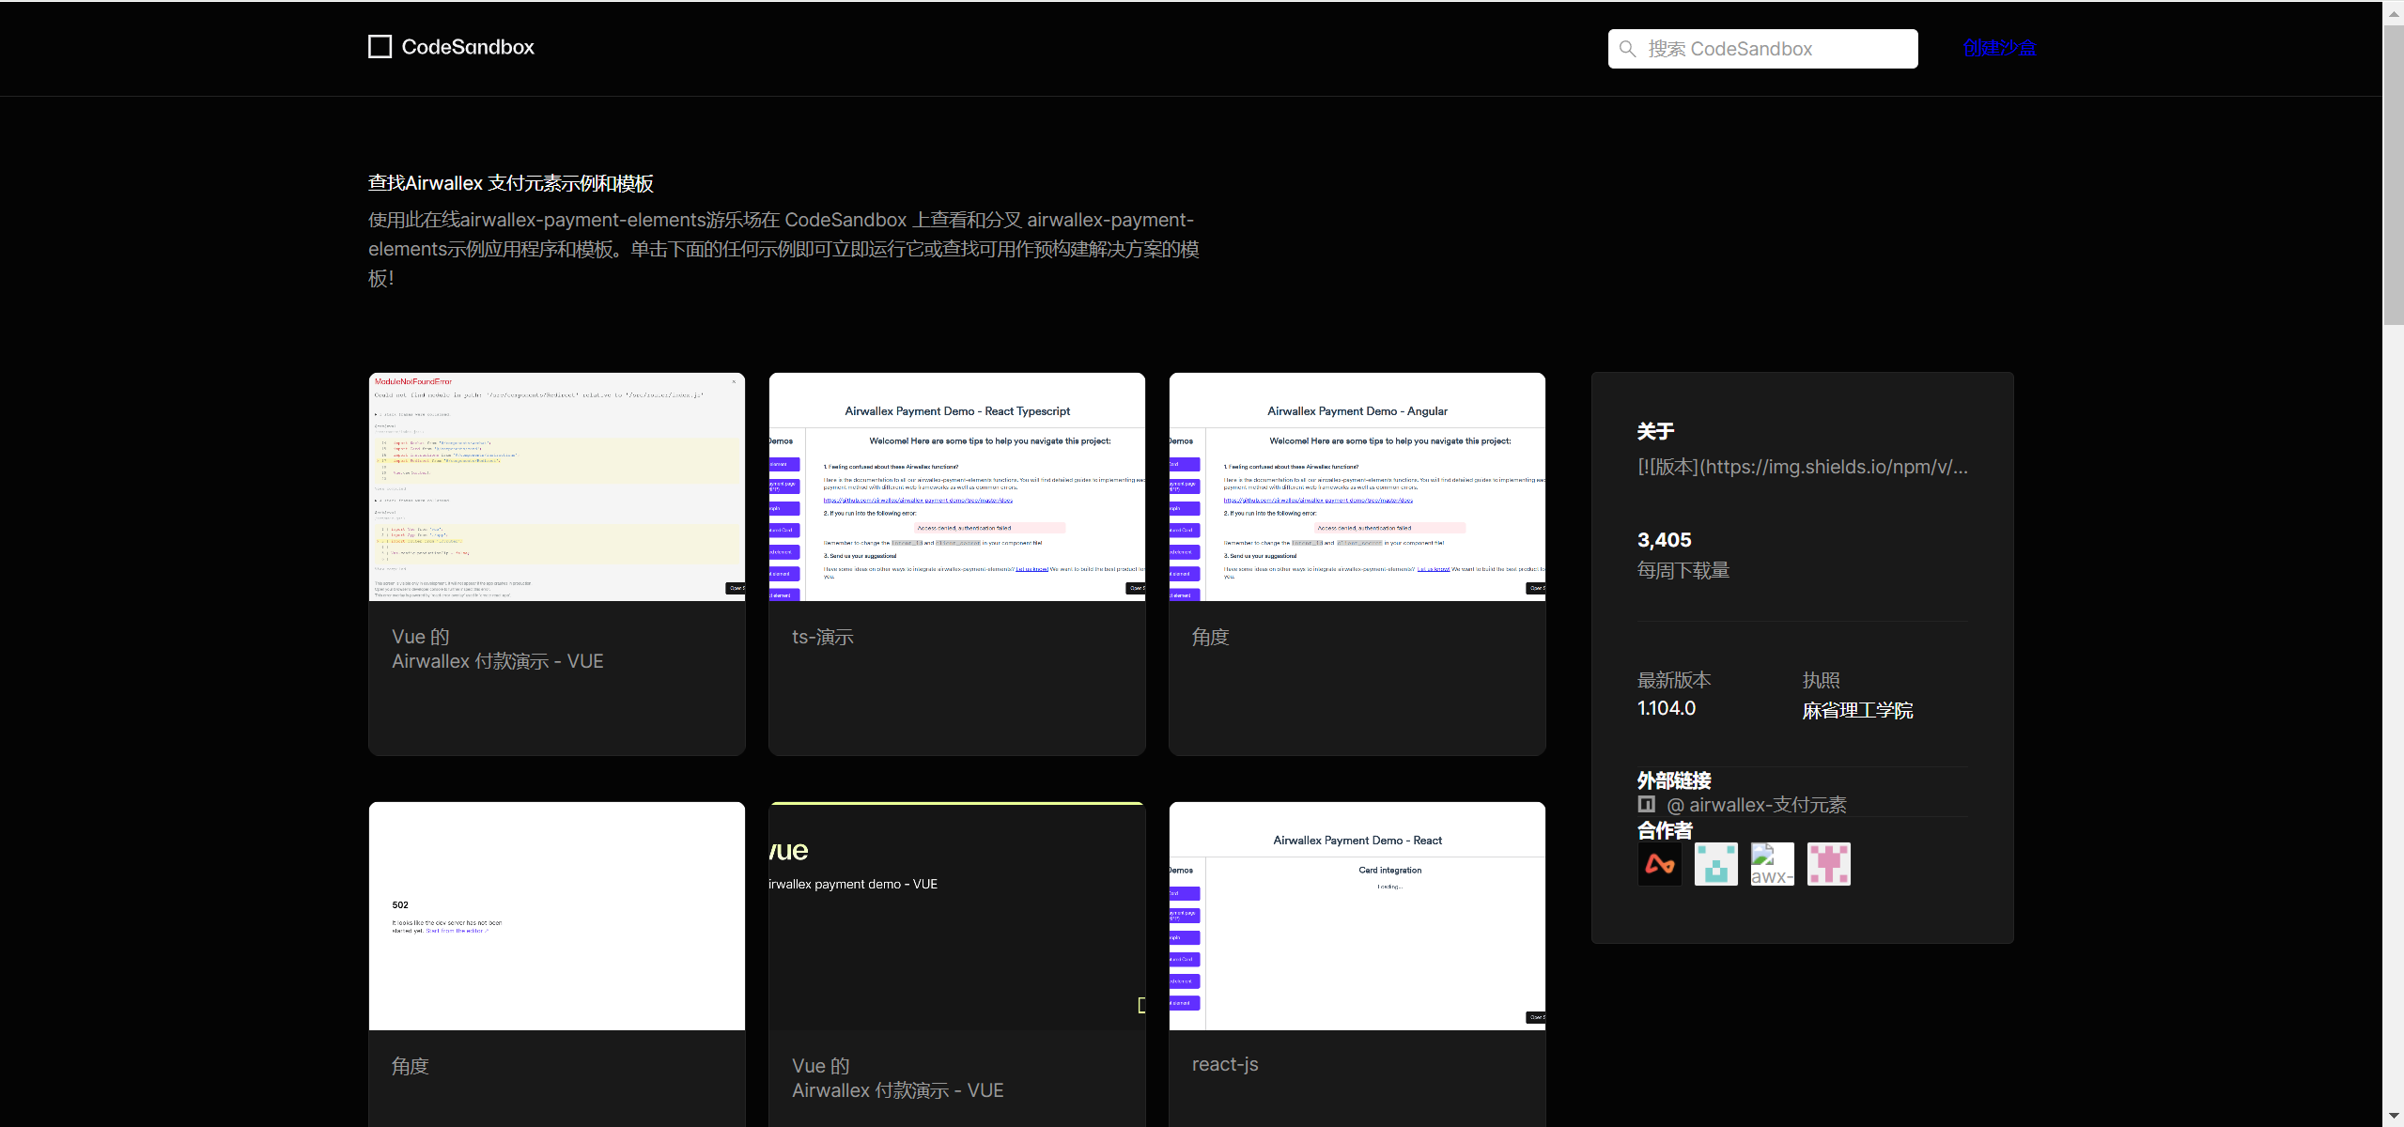Open the Angular payment demo thumbnail
Image resolution: width=2404 pixels, height=1127 pixels.
click(x=1357, y=486)
